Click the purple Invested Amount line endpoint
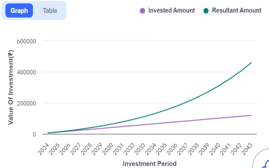 click(x=251, y=115)
